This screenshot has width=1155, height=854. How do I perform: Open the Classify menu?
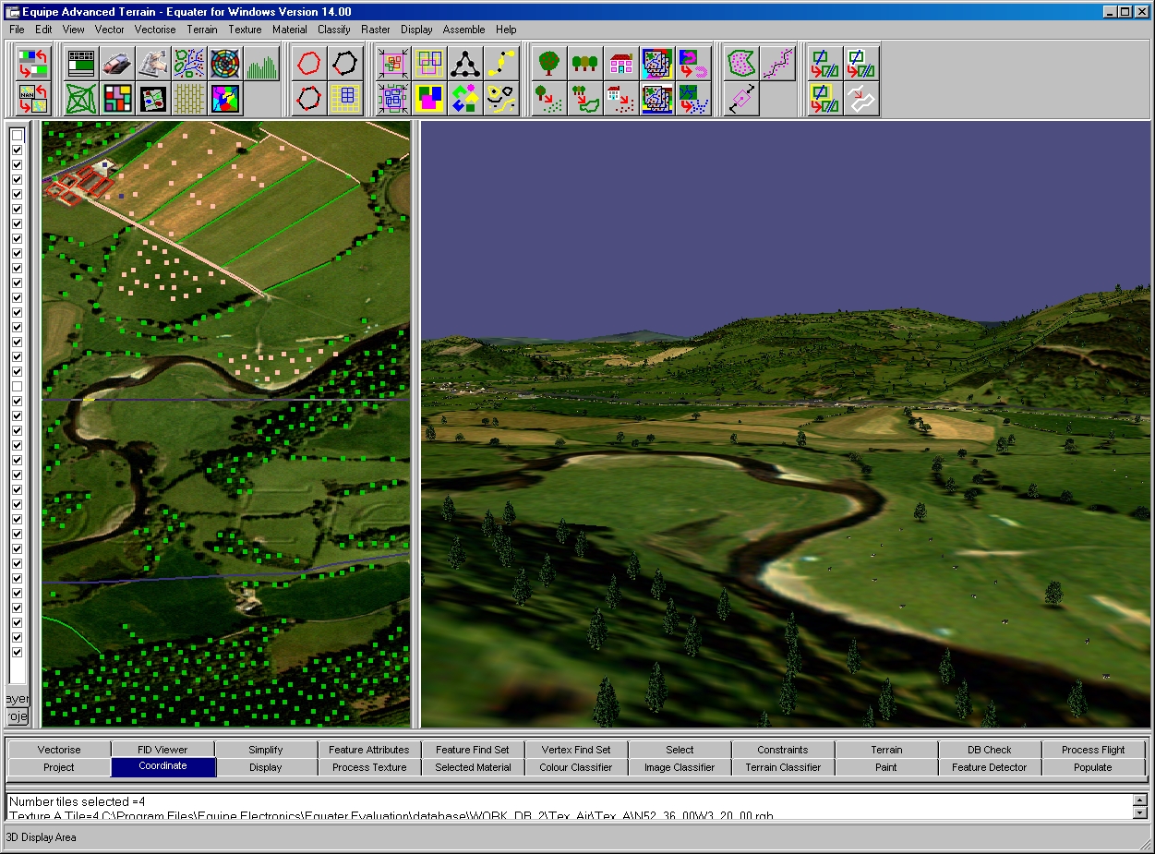click(x=333, y=30)
